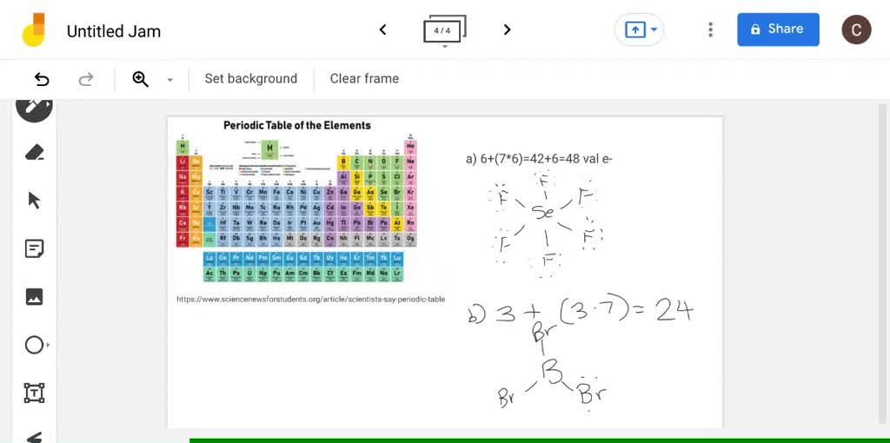Choose the Select arrow tool
The width and height of the screenshot is (890, 443).
[34, 201]
